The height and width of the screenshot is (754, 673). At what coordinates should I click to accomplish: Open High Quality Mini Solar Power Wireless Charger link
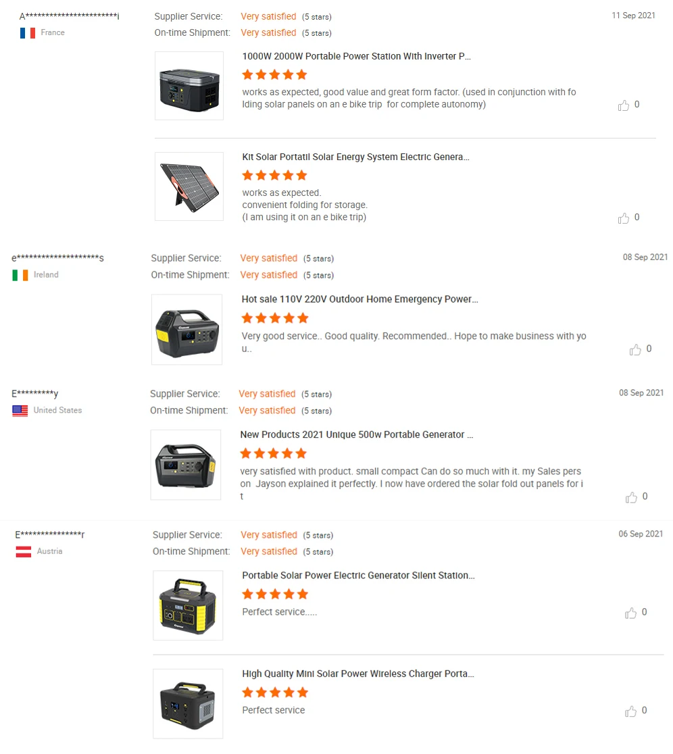pyautogui.click(x=357, y=674)
